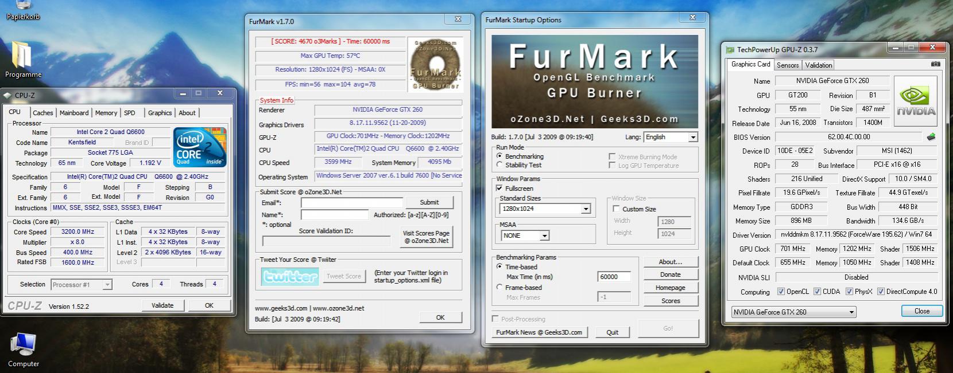The image size is (953, 373).
Task: Select the Frame-based benchmarking radio button
Action: pos(499,287)
